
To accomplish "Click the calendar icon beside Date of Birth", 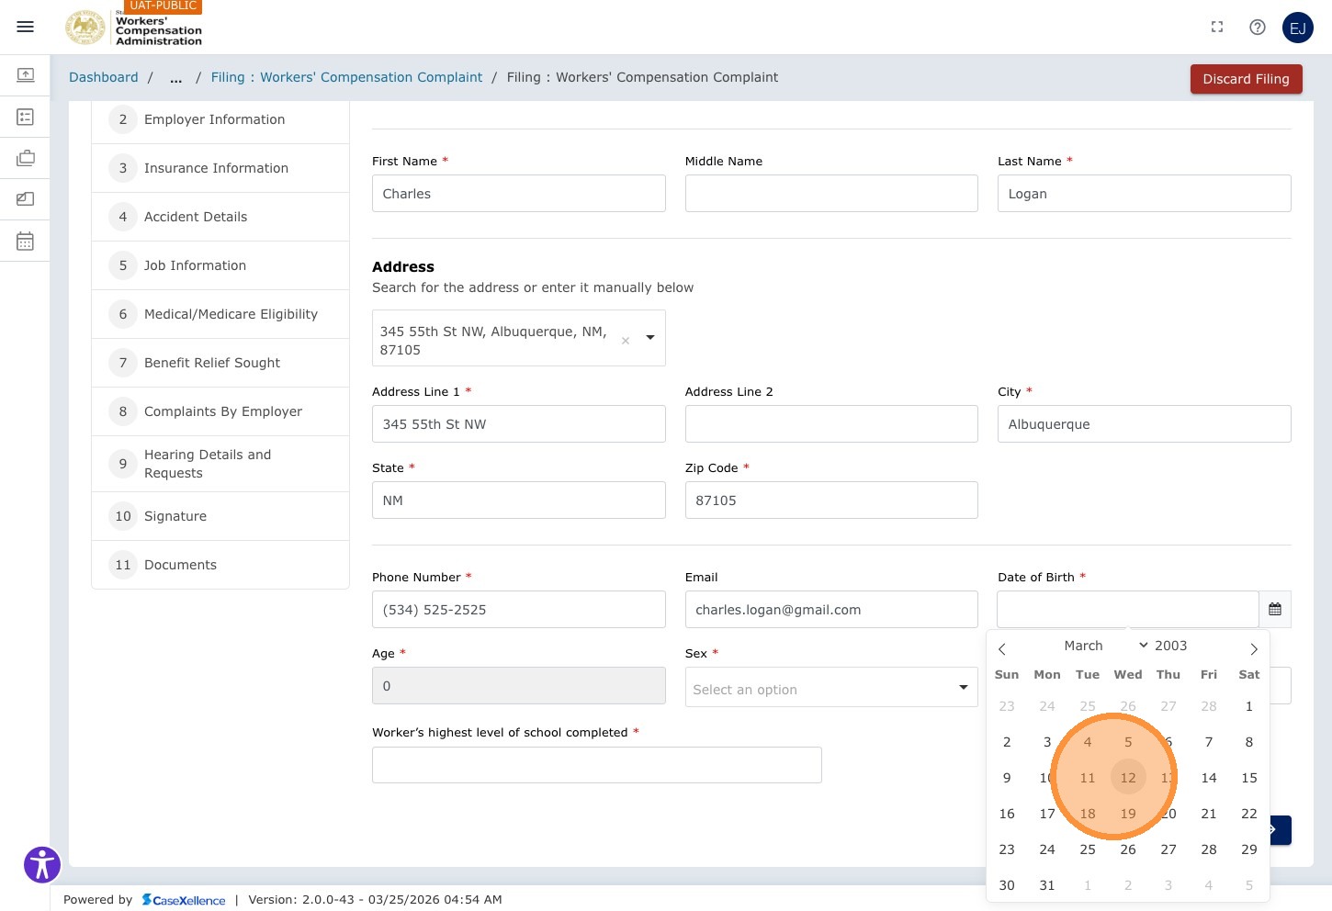I will tap(1275, 610).
